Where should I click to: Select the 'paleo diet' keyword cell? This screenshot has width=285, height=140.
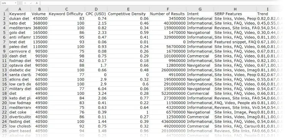pos(20,47)
